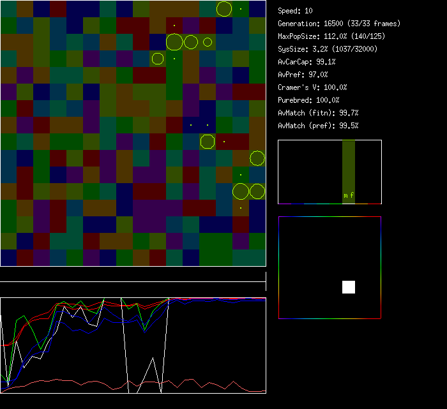Click the Speed: 10 readout
Image resolution: width=447 pixels, height=409 pixels.
pyautogui.click(x=295, y=11)
